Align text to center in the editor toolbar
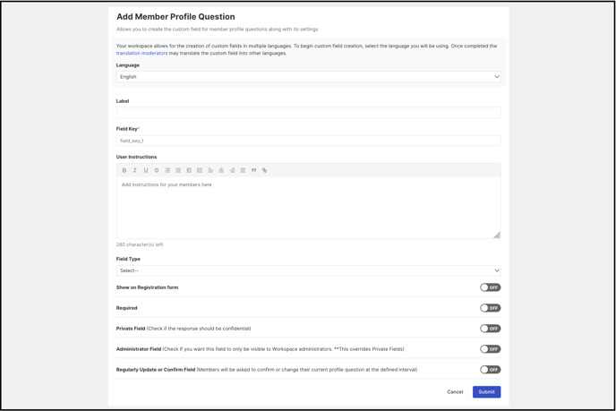 [x=221, y=170]
